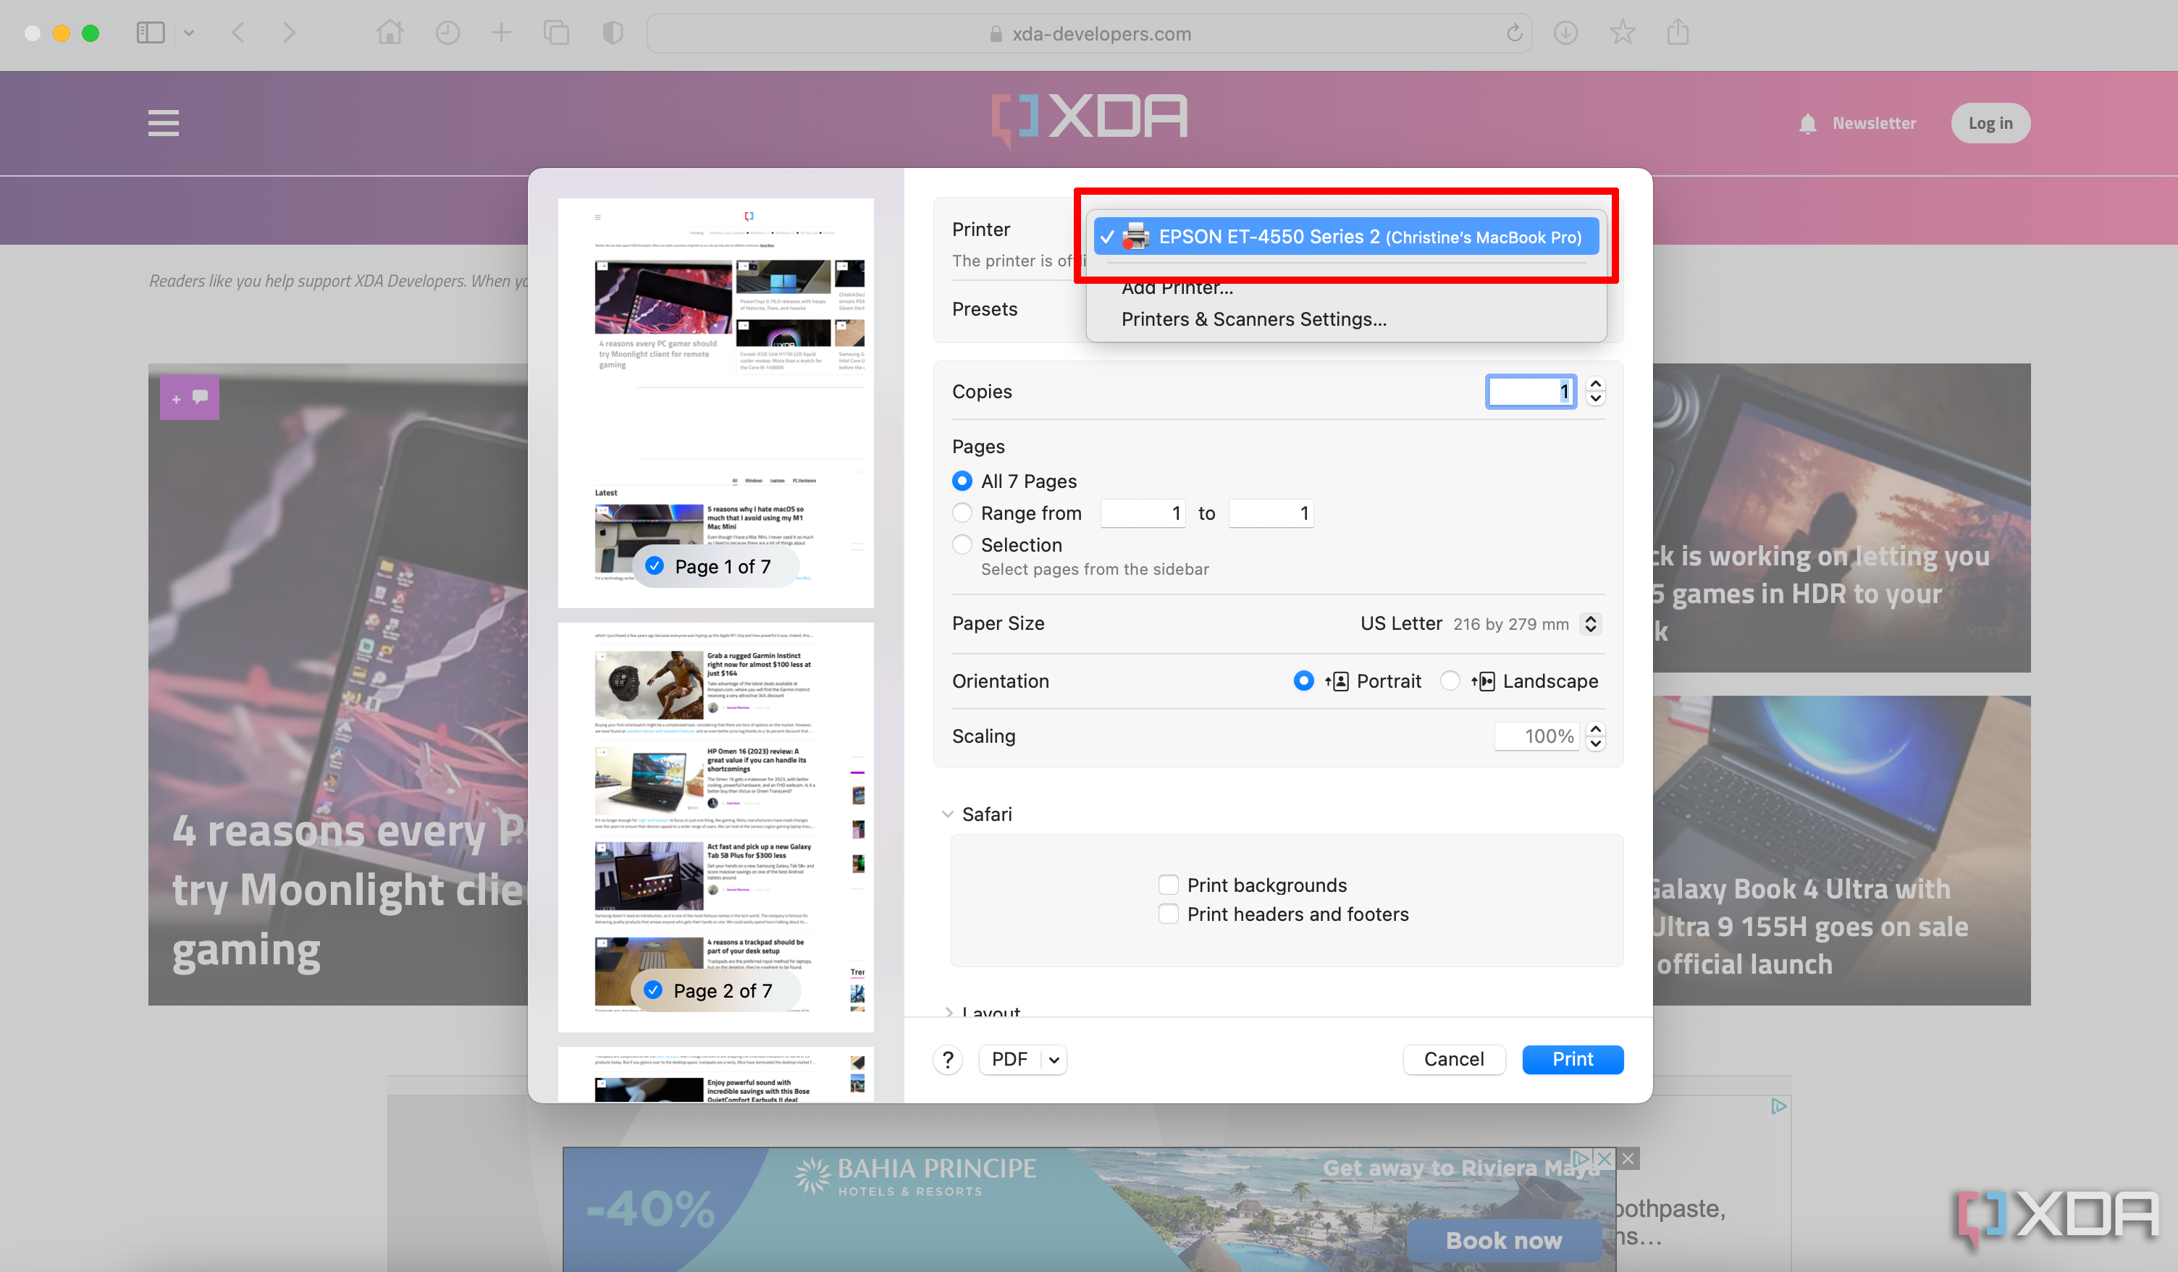
Task: Toggle Page 2 of 7 checkmark
Action: pyautogui.click(x=652, y=990)
